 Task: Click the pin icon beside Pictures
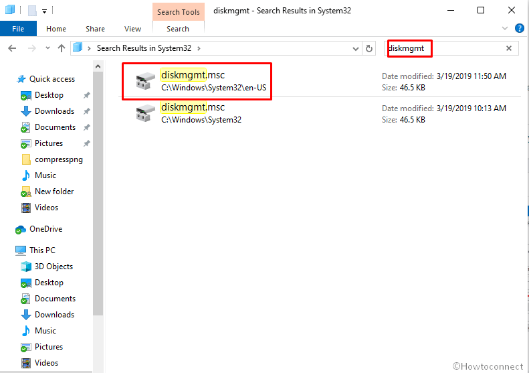pyautogui.click(x=87, y=143)
